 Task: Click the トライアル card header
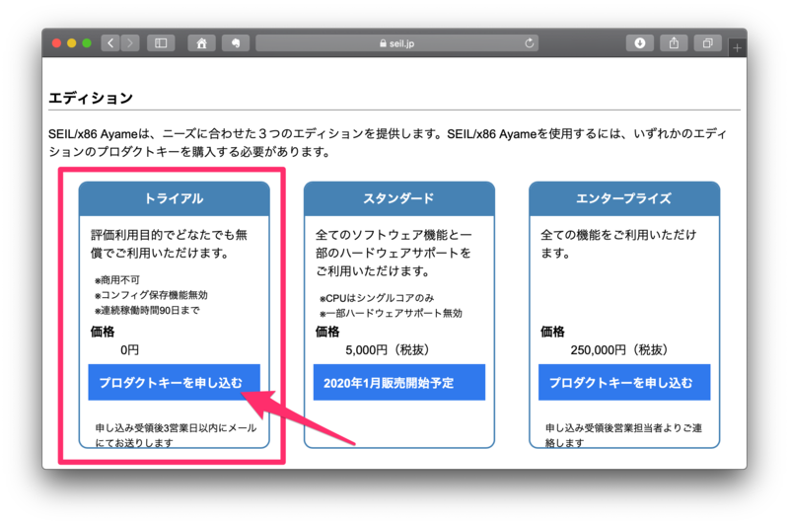coord(175,198)
